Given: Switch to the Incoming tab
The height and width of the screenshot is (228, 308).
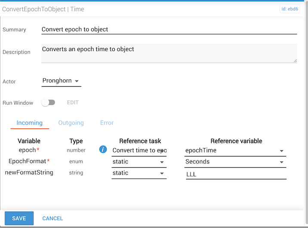Looking at the screenshot, I should pyautogui.click(x=30, y=123).
